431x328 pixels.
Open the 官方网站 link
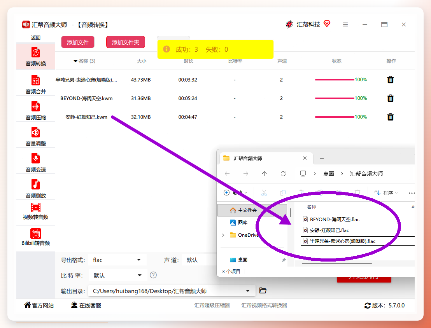(x=39, y=305)
